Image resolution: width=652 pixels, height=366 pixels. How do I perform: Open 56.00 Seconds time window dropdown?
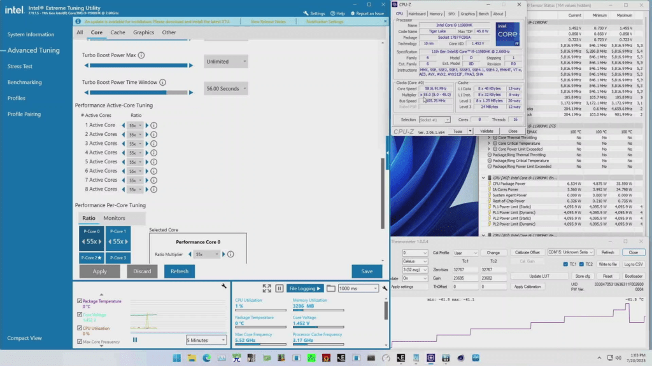(x=226, y=89)
